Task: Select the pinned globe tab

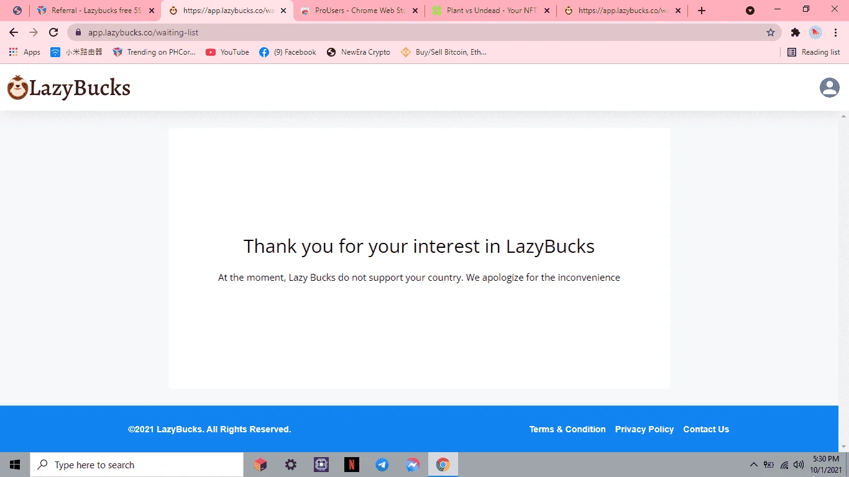Action: [x=17, y=11]
